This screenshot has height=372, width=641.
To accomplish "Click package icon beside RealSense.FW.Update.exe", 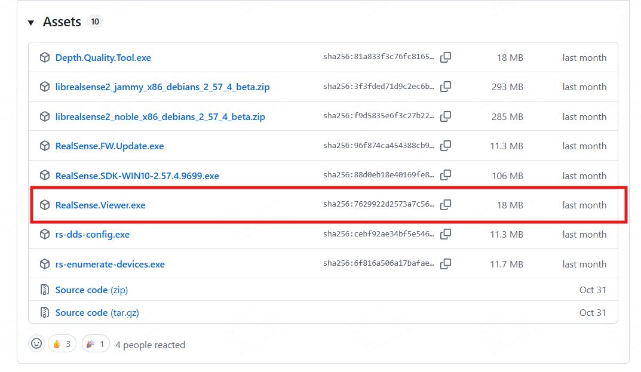I will point(45,146).
